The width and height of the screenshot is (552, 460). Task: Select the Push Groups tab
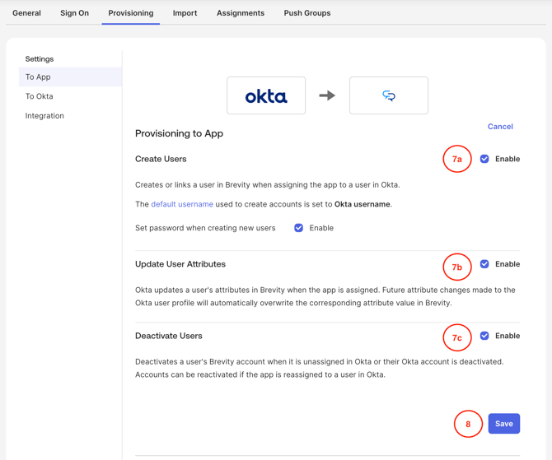(x=306, y=13)
